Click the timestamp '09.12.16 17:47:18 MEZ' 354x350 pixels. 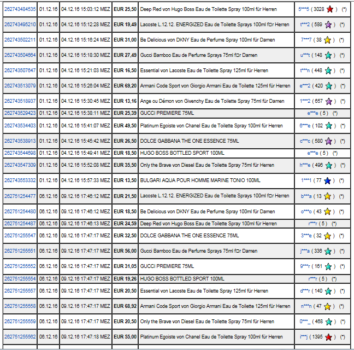click(x=86, y=337)
